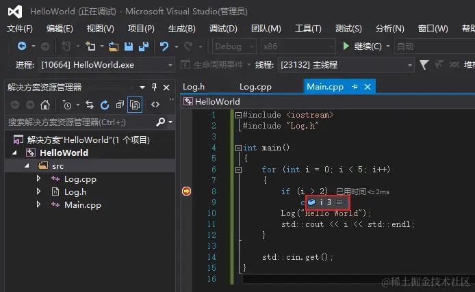Viewport: 475px width, 292px height.
Task: Open the 生成(B) menu
Action: (x=182, y=29)
